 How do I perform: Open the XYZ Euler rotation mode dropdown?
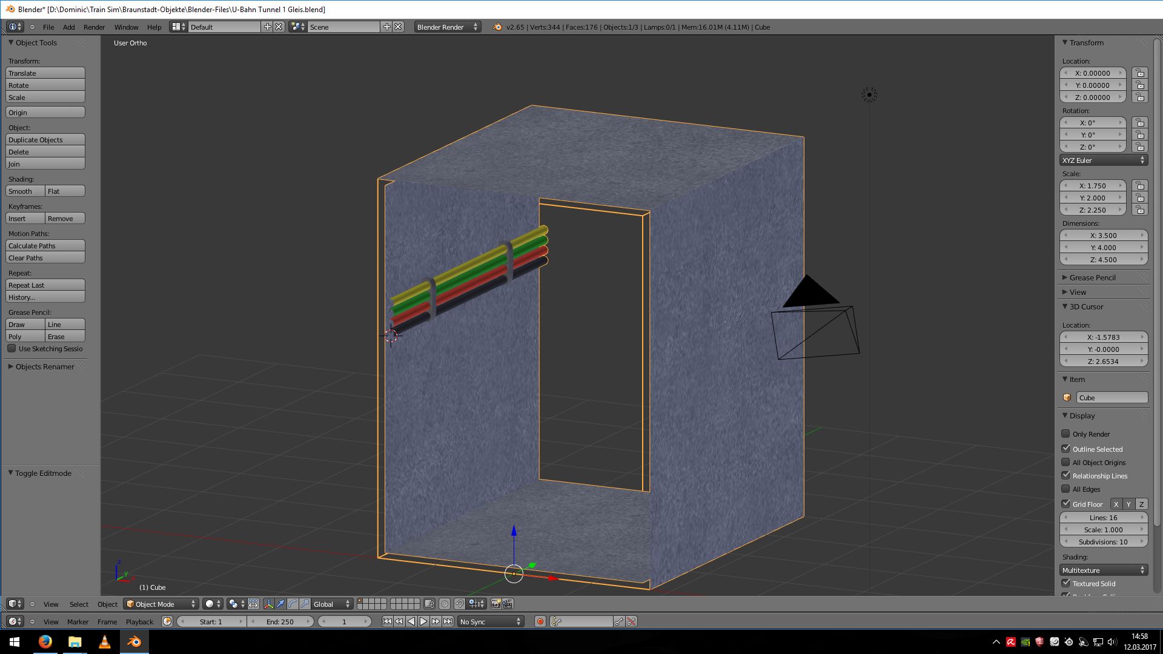tap(1104, 160)
